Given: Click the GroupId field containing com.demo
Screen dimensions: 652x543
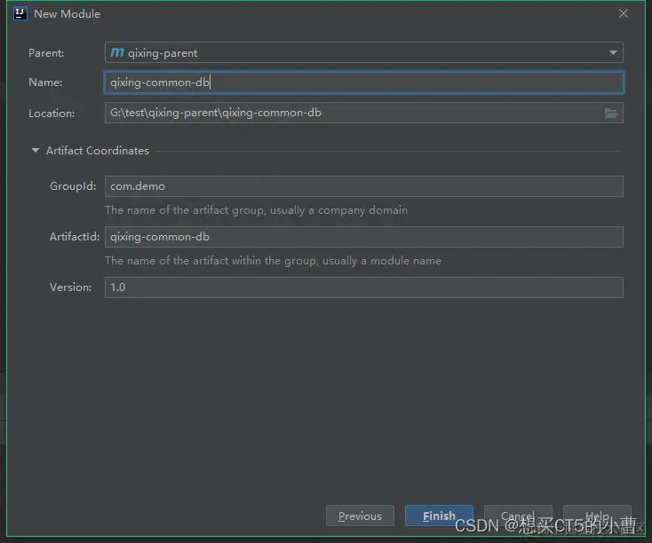Looking at the screenshot, I should 364,186.
